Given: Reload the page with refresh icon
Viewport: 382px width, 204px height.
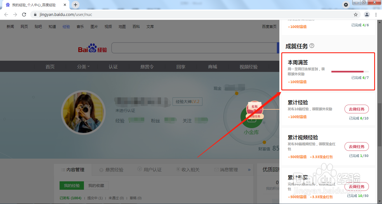Looking at the screenshot, I should (x=24, y=15).
